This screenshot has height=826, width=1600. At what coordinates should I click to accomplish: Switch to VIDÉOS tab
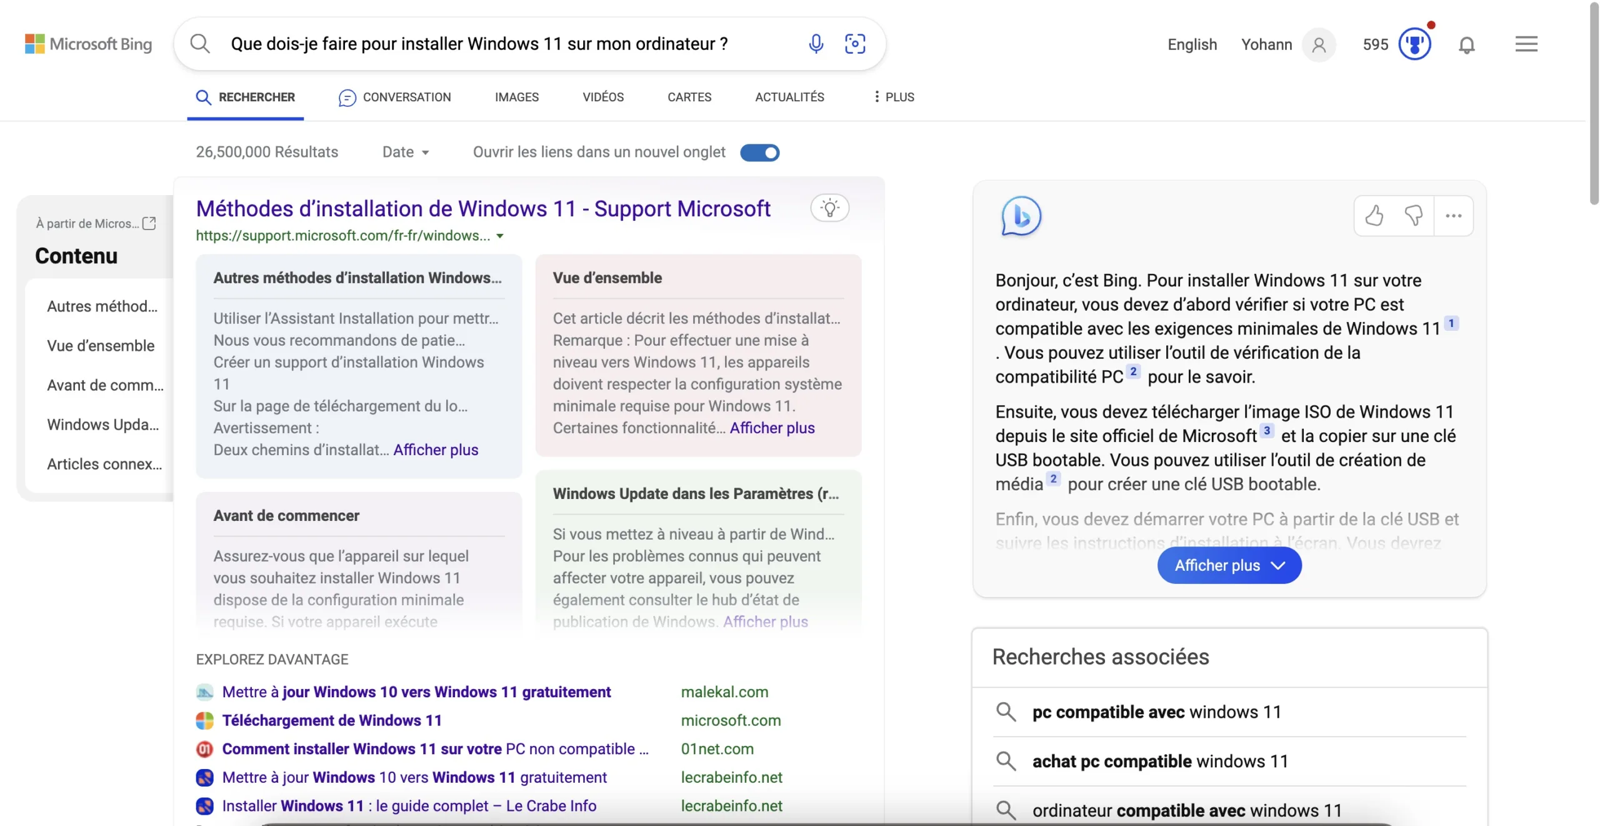pyautogui.click(x=603, y=97)
